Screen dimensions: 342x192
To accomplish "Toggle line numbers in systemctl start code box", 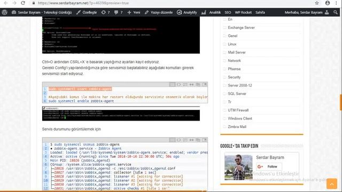I will pos(172,84).
